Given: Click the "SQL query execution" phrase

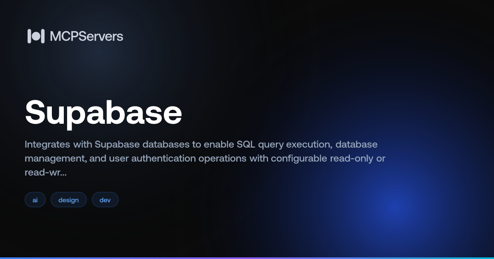Looking at the screenshot, I should tap(277, 145).
